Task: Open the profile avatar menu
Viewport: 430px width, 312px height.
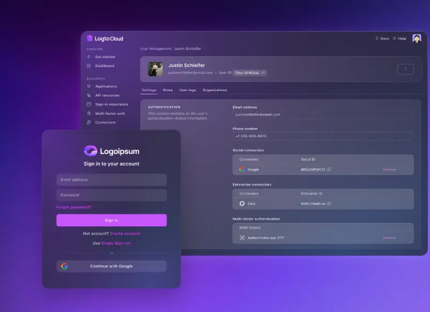Action: [417, 39]
